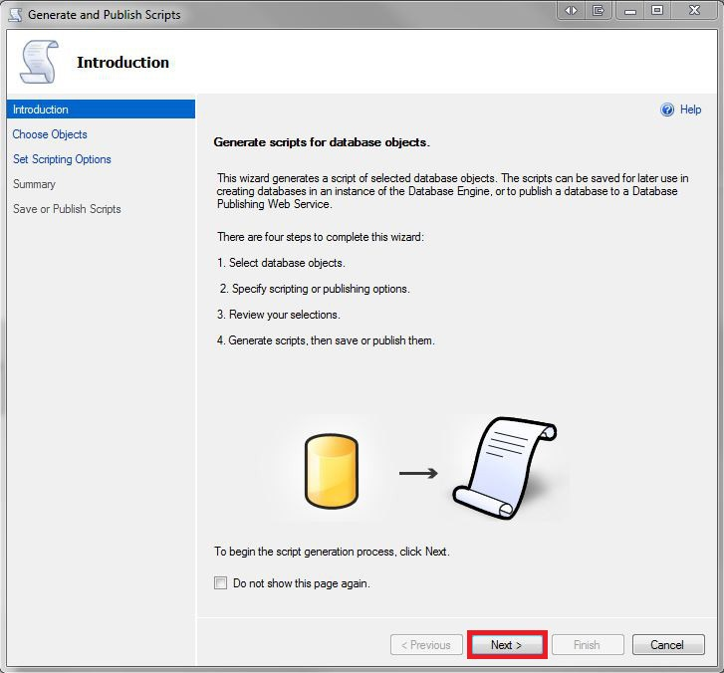The width and height of the screenshot is (724, 673).
Task: Click the large script scroll illustration
Action: point(505,468)
